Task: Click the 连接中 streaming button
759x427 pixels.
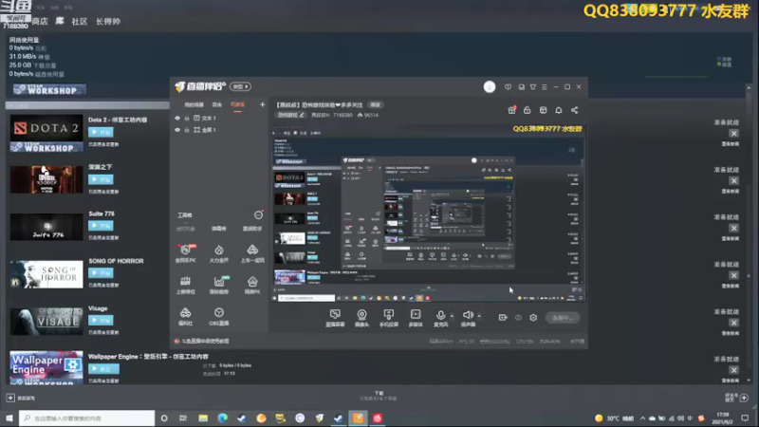Action: (562, 318)
